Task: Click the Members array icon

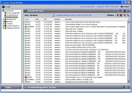Action: point(5,22)
